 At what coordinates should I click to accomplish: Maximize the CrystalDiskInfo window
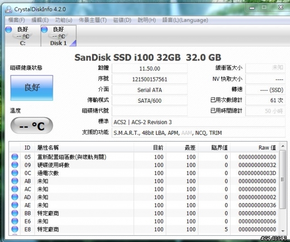click(264, 8)
